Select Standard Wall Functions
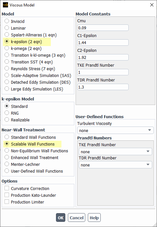The width and height of the screenshot is (157, 227). click(x=7, y=137)
